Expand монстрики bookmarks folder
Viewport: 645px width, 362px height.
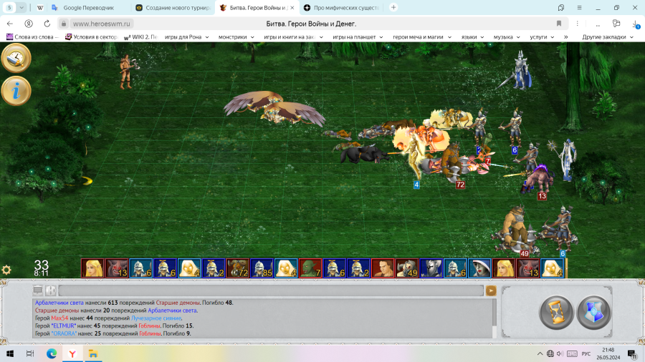pos(236,37)
